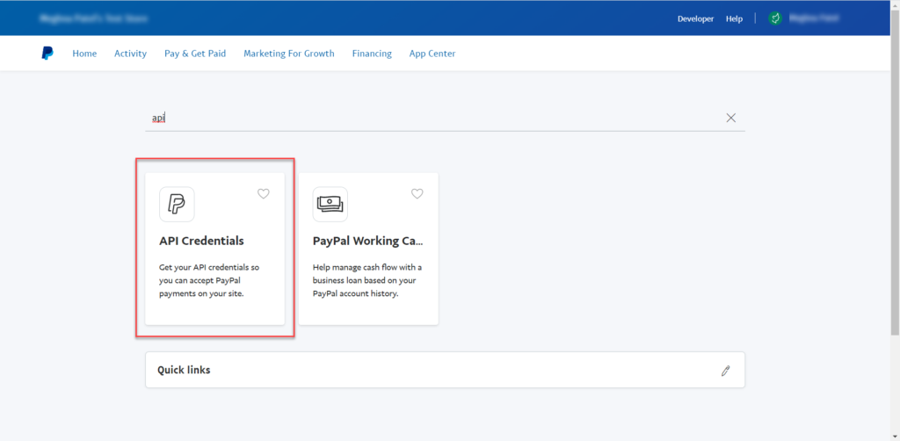Click the API Credentials PayPal icon
This screenshot has width=900, height=441.
pos(177,205)
